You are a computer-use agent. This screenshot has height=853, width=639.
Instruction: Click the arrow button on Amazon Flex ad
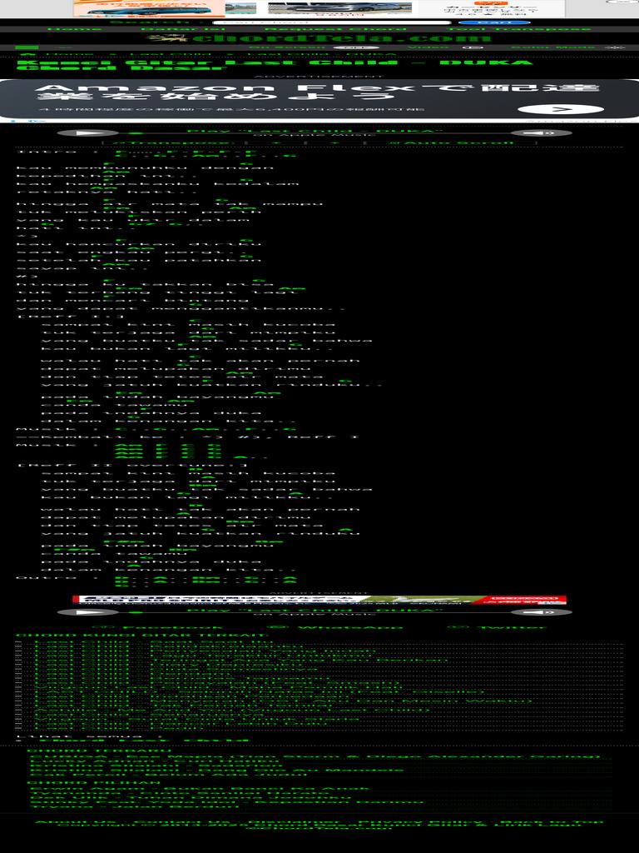tap(560, 109)
